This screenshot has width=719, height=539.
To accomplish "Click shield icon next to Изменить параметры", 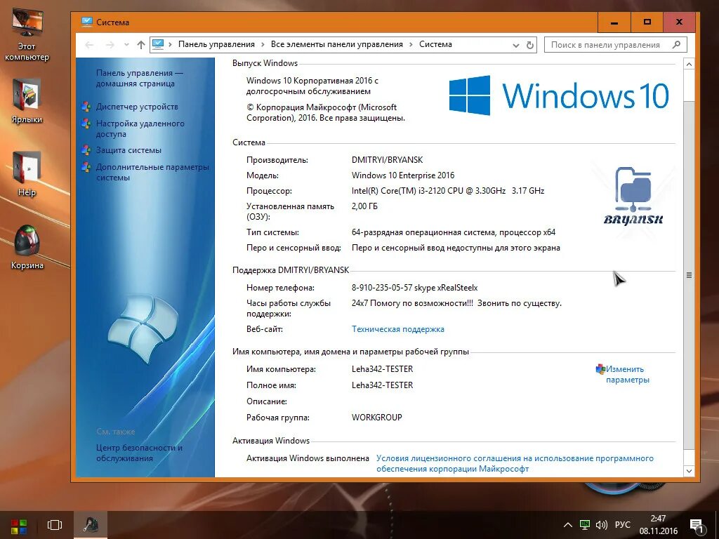I will point(600,369).
